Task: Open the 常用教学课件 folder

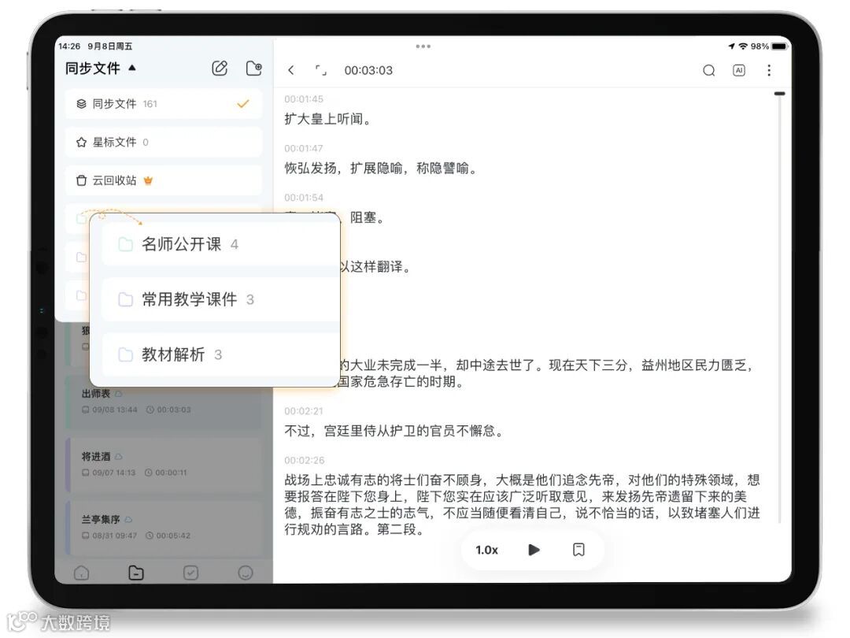Action: [x=220, y=299]
